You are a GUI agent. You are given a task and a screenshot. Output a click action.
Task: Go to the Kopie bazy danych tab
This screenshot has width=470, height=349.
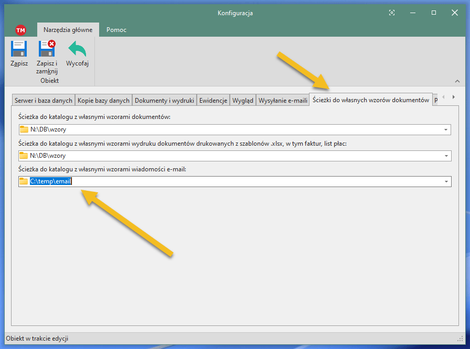tap(103, 101)
